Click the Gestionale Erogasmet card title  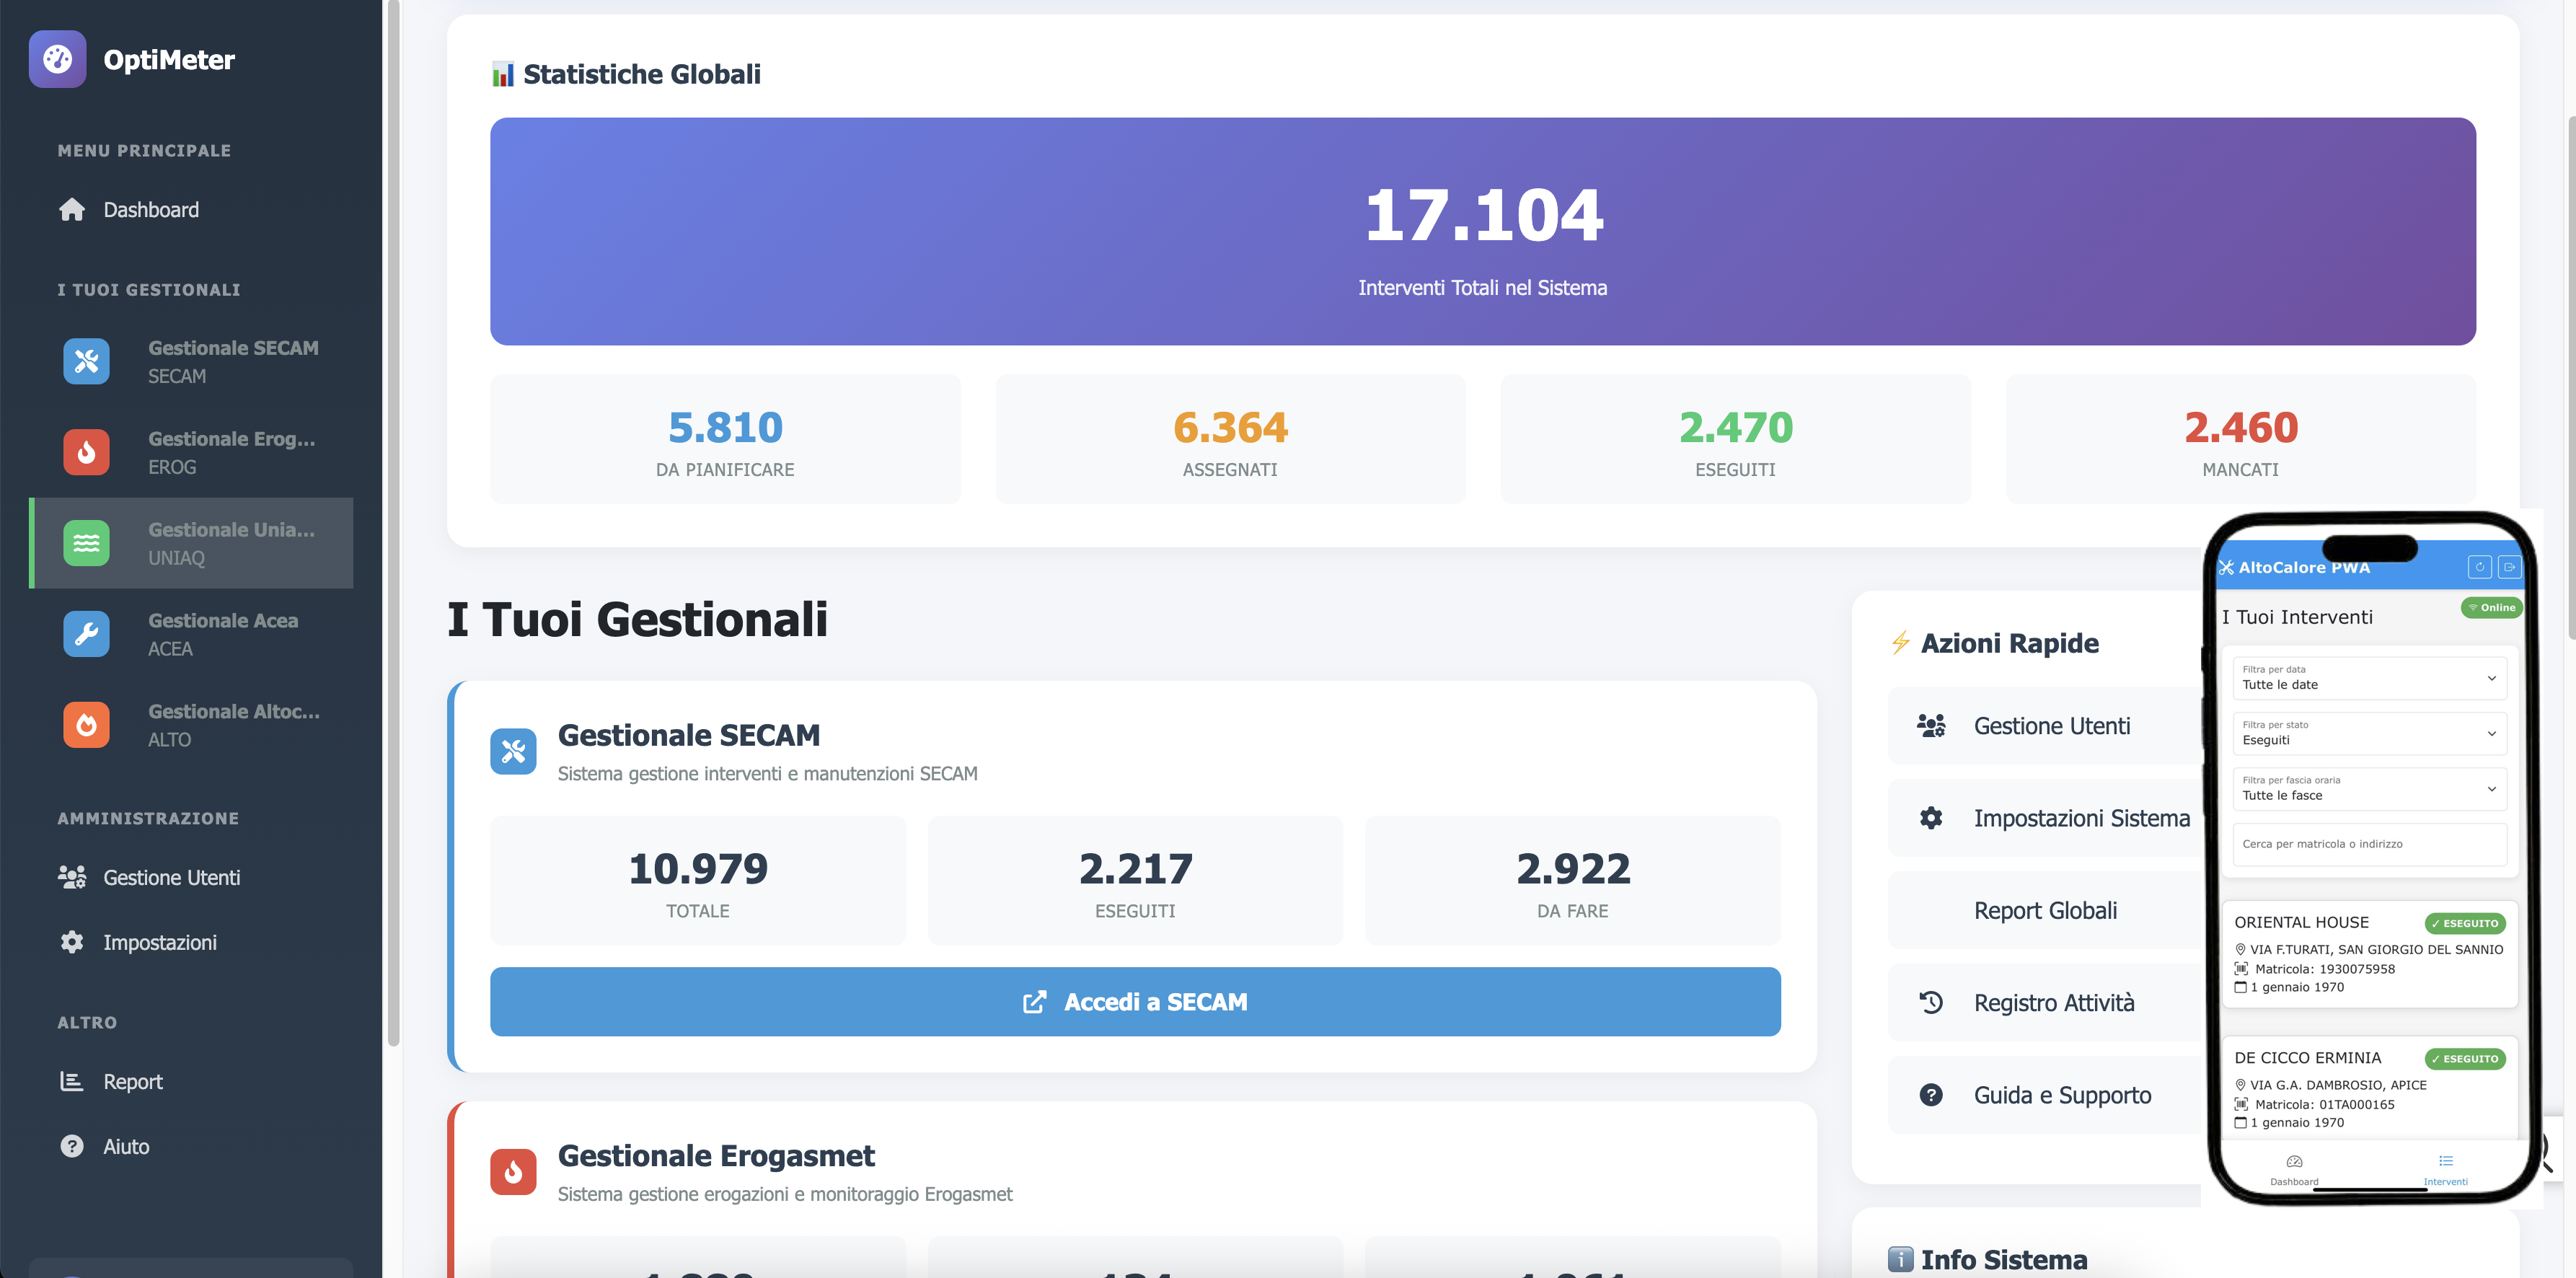(x=716, y=1155)
